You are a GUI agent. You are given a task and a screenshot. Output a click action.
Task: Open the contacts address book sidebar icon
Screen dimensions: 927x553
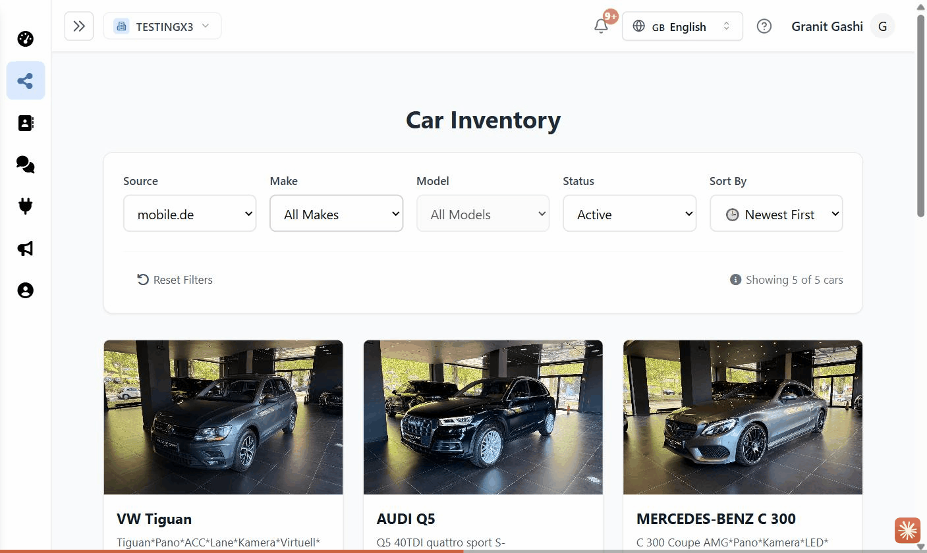pyautogui.click(x=25, y=123)
